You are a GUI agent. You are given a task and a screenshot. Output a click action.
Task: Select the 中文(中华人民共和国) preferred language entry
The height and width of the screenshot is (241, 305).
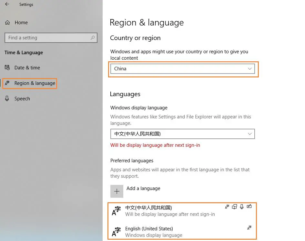[182, 211]
